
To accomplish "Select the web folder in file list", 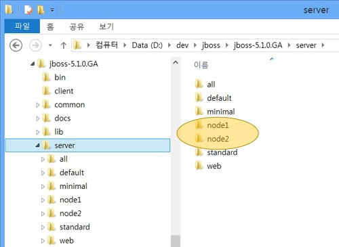I will point(214,166).
